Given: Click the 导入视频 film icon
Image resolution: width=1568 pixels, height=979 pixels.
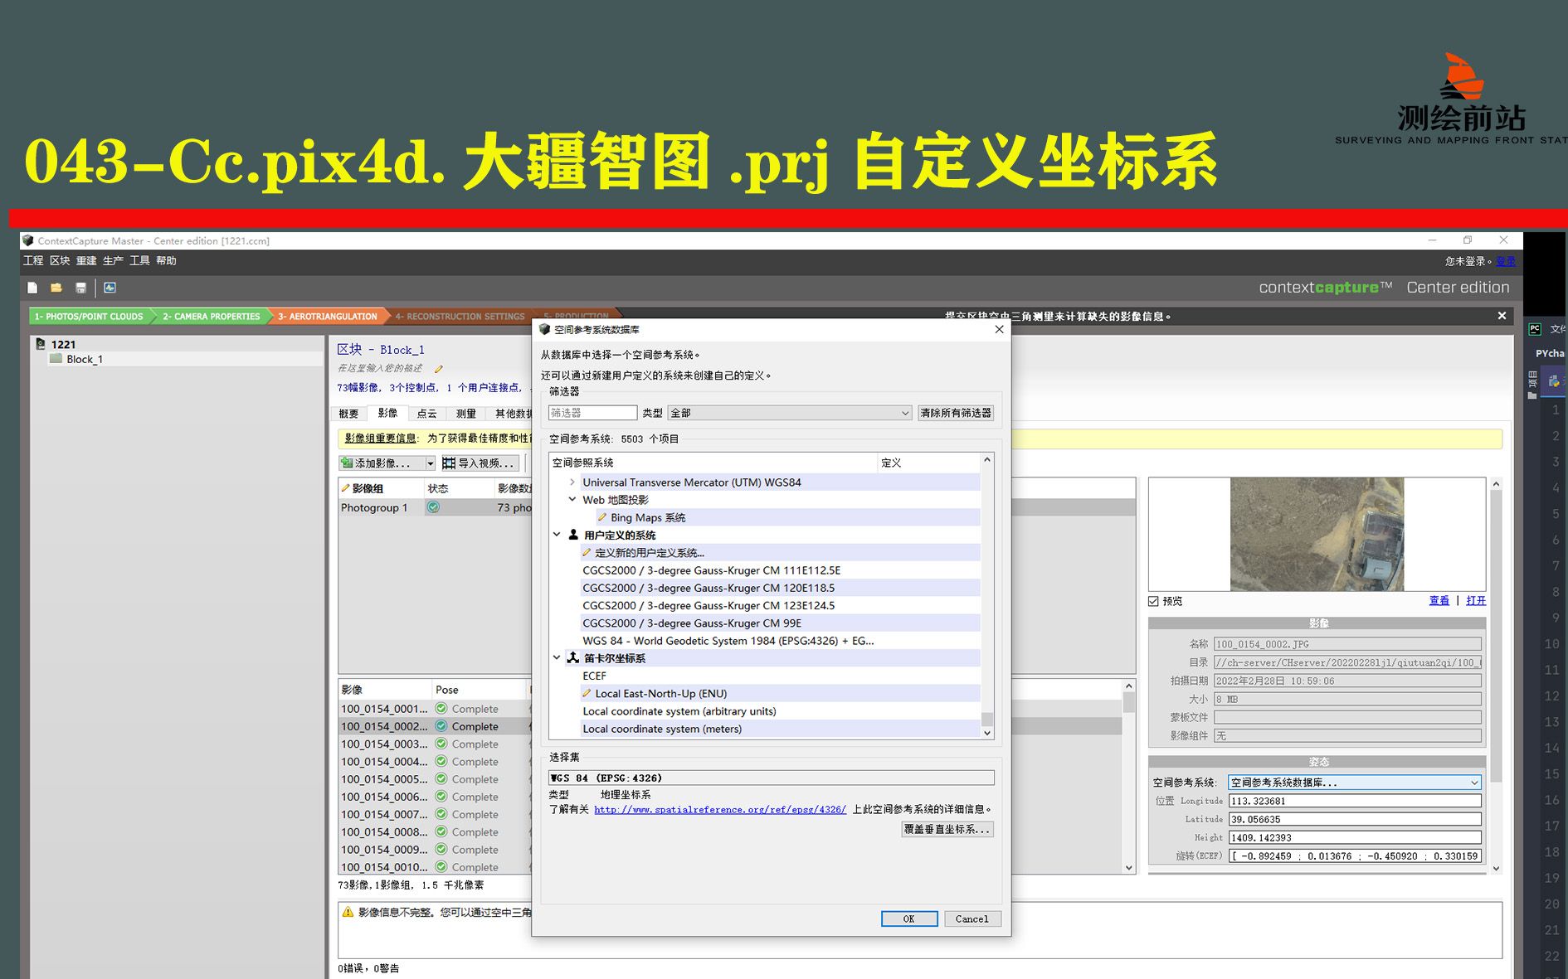Looking at the screenshot, I should coord(449,463).
